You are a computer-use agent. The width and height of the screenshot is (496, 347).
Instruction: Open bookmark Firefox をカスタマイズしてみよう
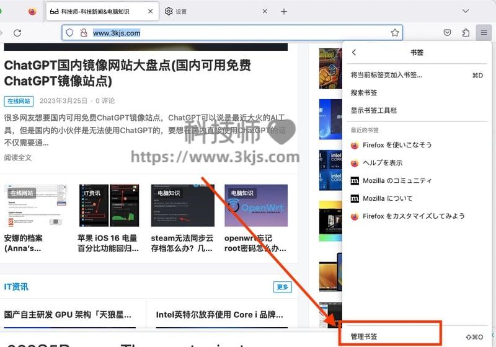417,216
